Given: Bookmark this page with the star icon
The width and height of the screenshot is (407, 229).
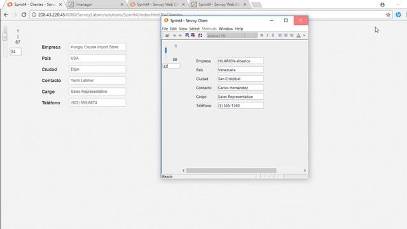Looking at the screenshot, I should click(x=388, y=15).
